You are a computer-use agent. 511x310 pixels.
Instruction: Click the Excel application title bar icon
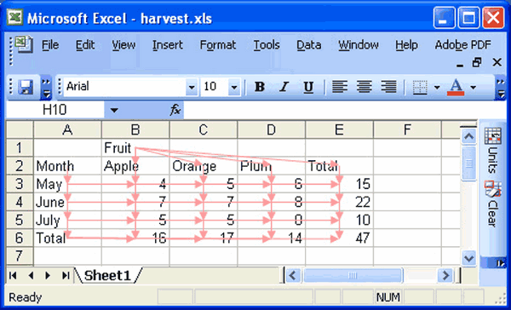click(15, 17)
